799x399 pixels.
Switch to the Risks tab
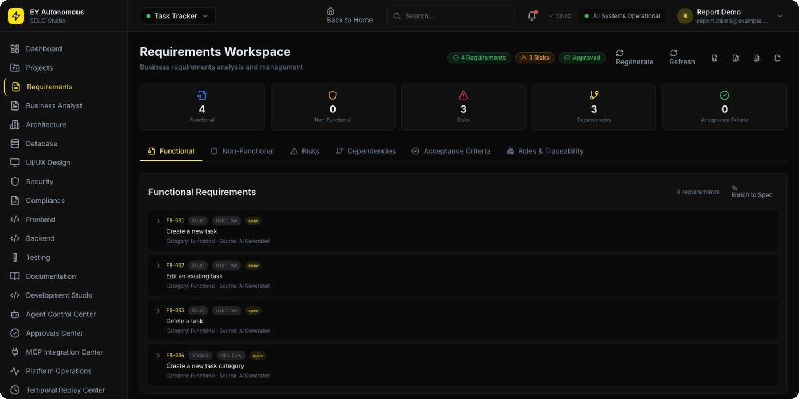(305, 151)
